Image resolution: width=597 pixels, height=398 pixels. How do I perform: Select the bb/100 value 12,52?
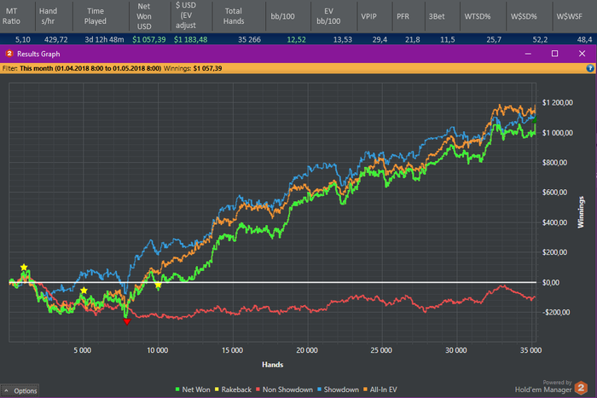tap(296, 39)
